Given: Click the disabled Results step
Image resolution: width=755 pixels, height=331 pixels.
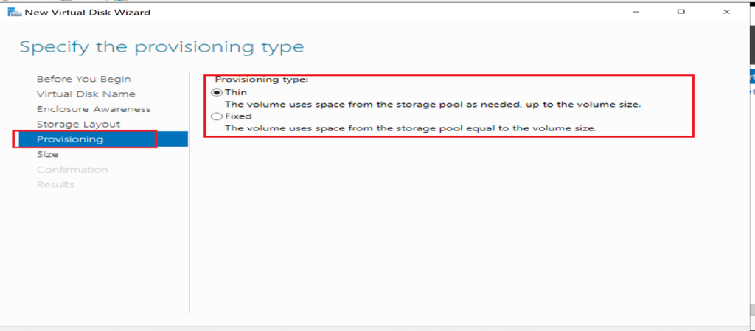Looking at the screenshot, I should pyautogui.click(x=55, y=184).
